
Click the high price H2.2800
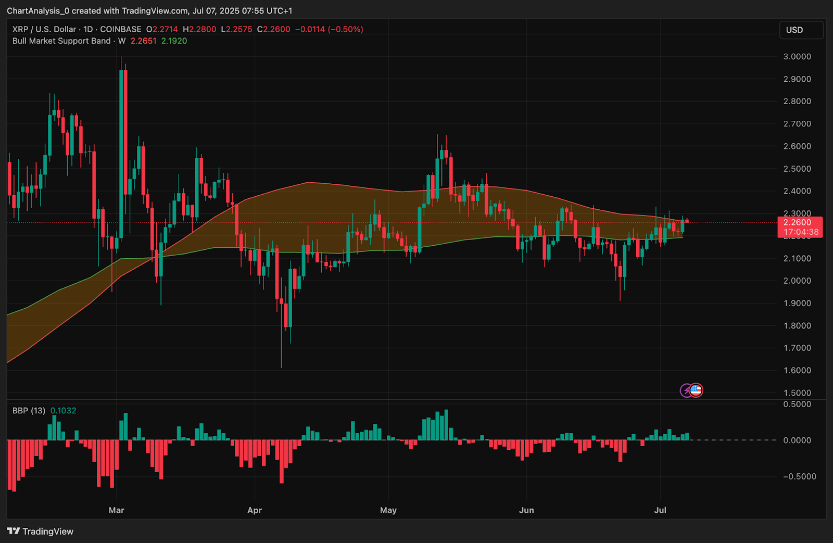pos(199,29)
